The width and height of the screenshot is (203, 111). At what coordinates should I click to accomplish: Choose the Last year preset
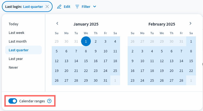(x=16, y=59)
